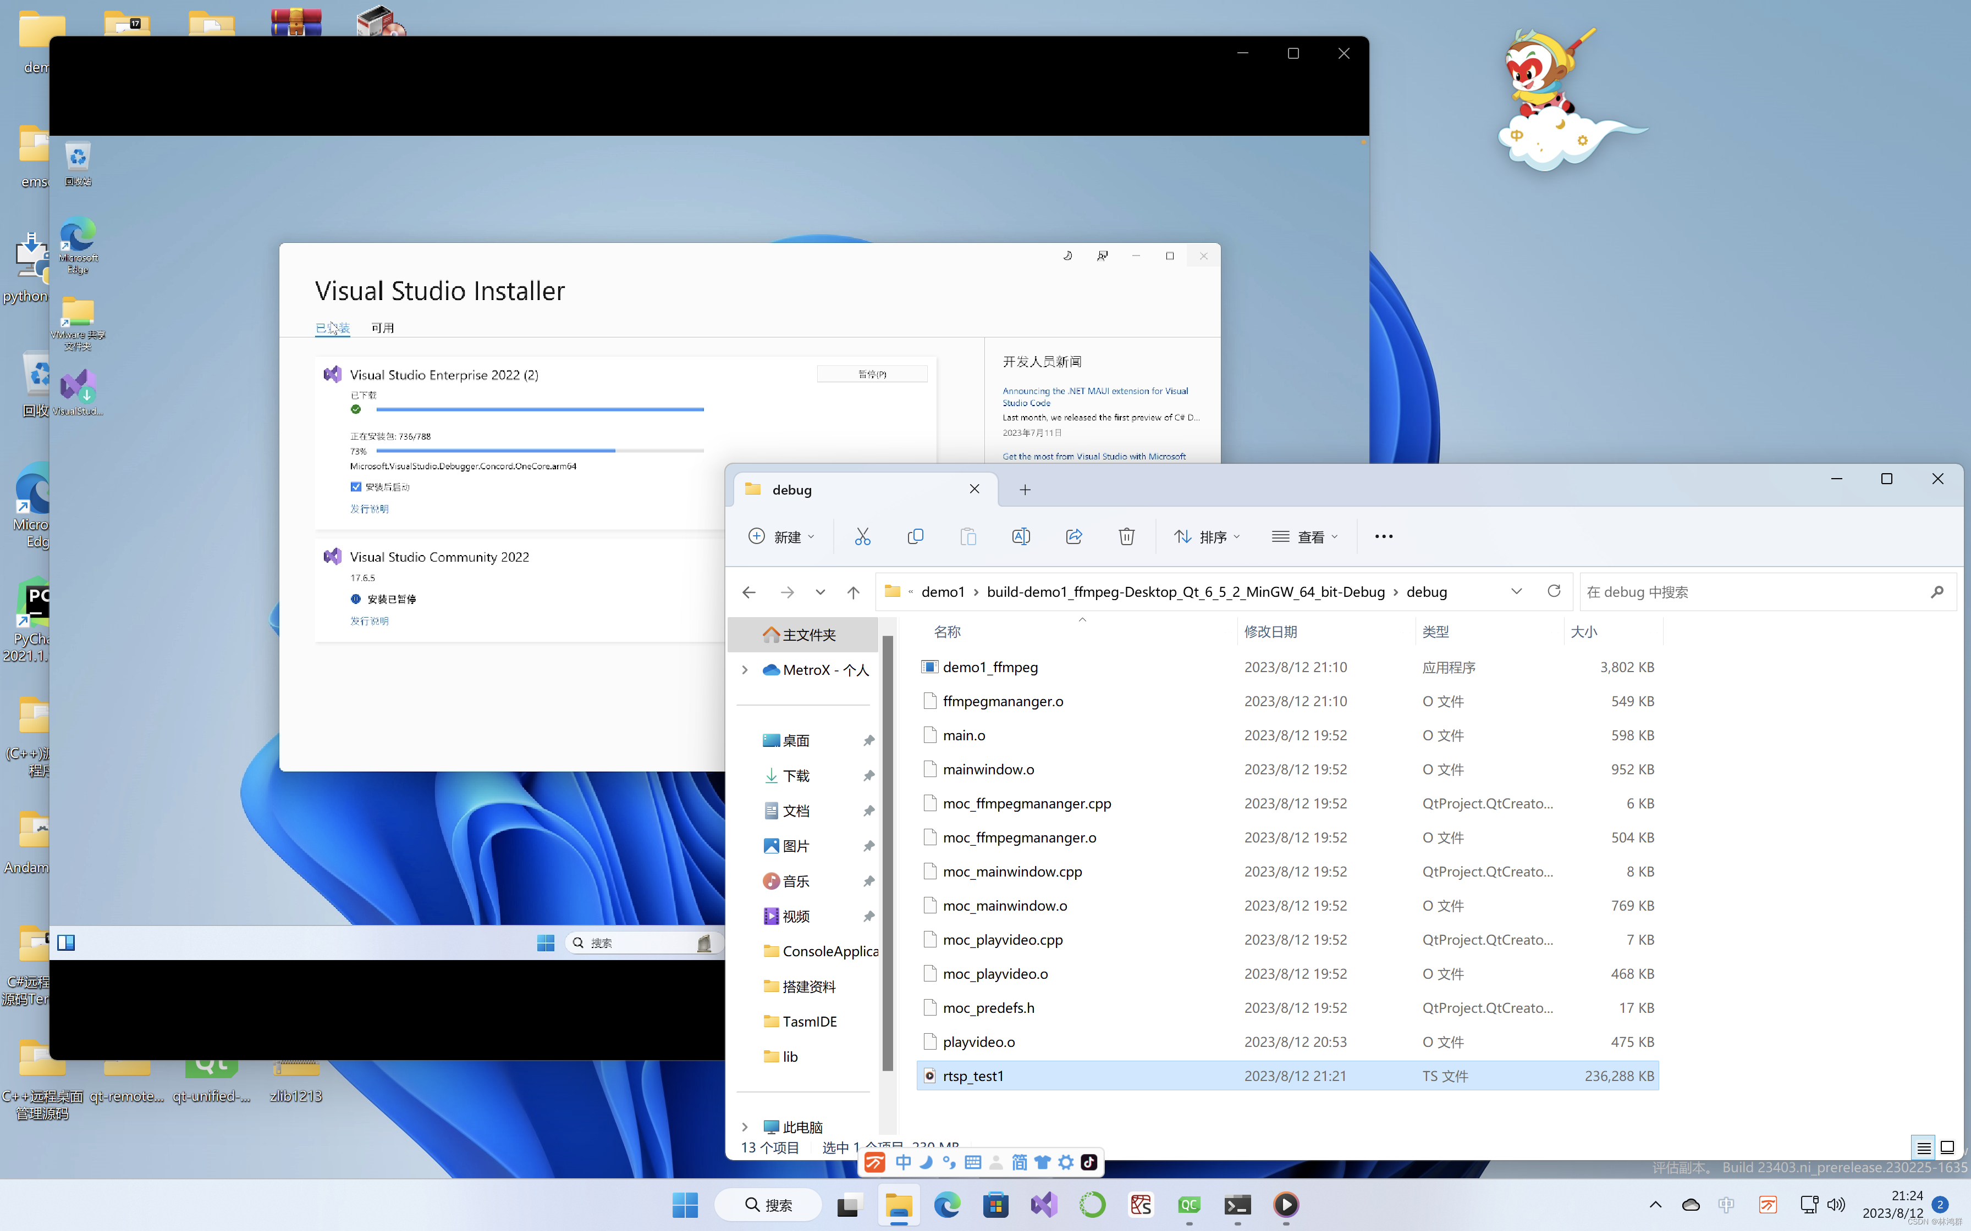Open the media player taskbar icon

click(1286, 1204)
